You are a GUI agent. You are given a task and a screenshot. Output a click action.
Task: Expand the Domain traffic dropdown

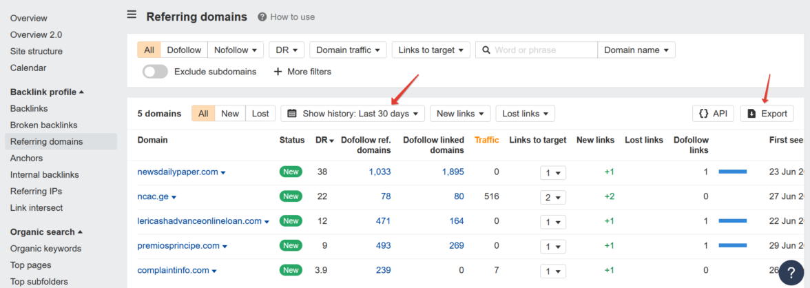[x=347, y=50]
